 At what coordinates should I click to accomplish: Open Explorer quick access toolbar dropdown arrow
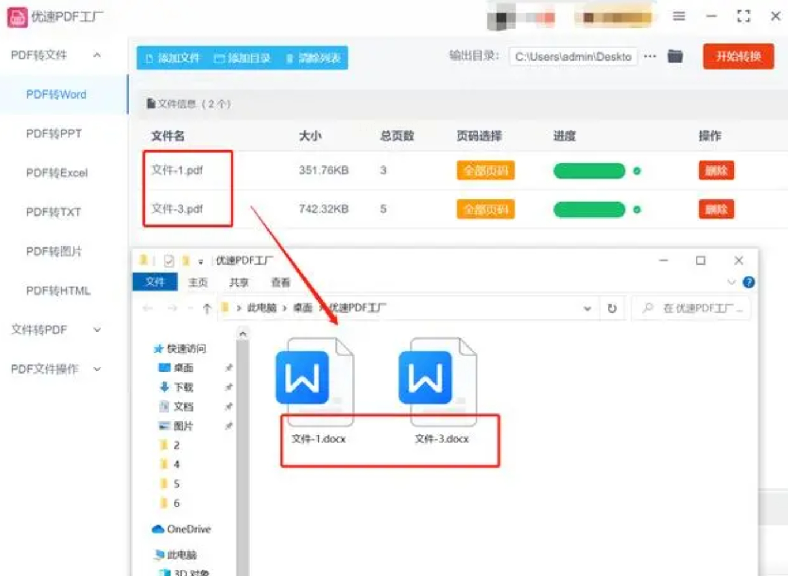click(x=201, y=262)
